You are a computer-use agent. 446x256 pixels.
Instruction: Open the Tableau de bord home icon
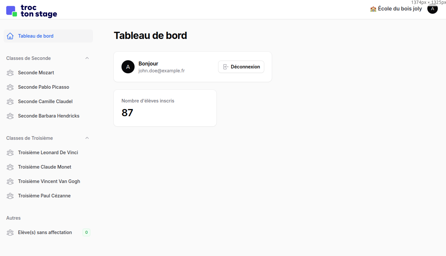click(10, 36)
